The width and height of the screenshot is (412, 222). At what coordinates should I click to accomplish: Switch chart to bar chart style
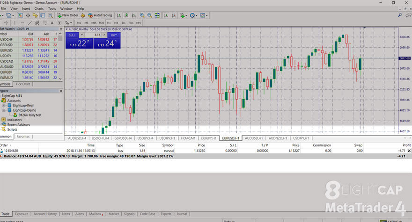coord(119,15)
